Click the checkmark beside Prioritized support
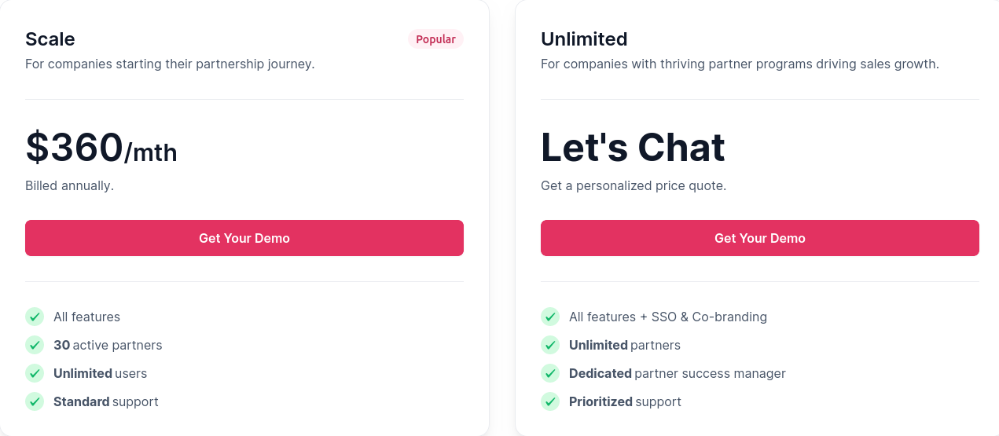This screenshot has height=436, width=999. pyautogui.click(x=549, y=401)
